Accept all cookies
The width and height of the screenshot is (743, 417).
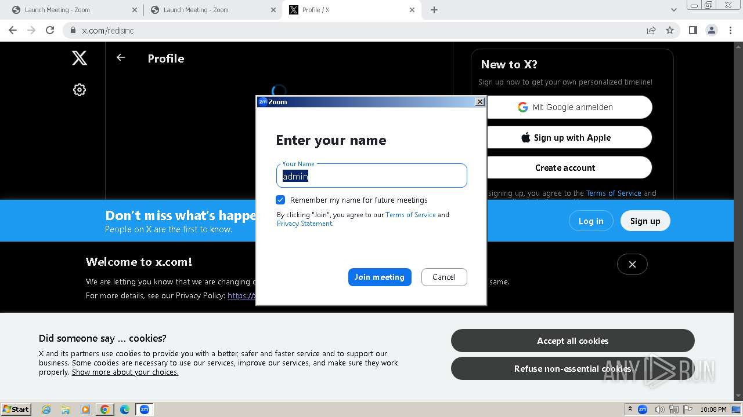[573, 341]
